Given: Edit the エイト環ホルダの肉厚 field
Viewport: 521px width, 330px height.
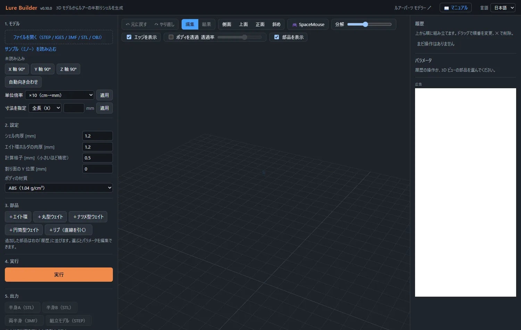Looking at the screenshot, I should coord(98,147).
